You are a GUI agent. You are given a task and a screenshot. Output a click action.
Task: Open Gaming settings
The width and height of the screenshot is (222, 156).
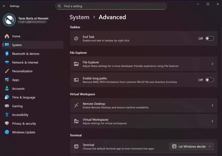coord(33,106)
